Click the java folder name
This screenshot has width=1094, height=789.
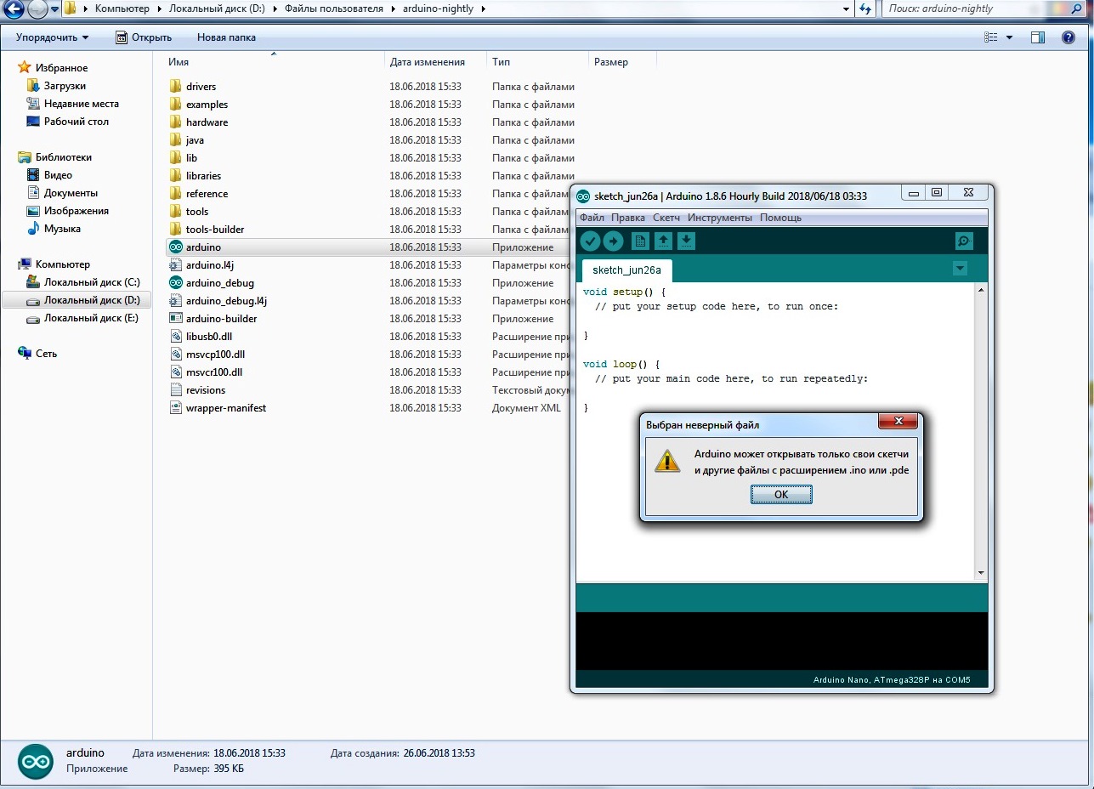(195, 140)
